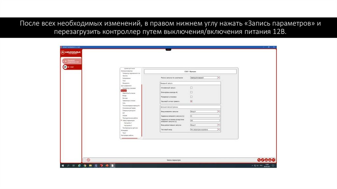Viewport: 337px width, 189px height.
Task: Enable the Мгновенный запуск checkbox
Action: pos(191,88)
